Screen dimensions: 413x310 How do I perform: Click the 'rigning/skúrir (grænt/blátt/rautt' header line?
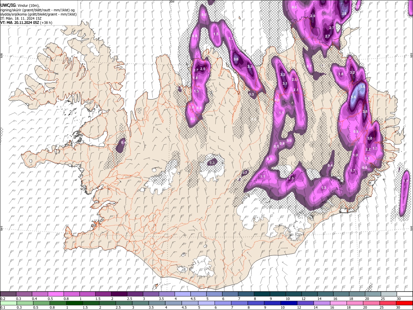click(38, 10)
